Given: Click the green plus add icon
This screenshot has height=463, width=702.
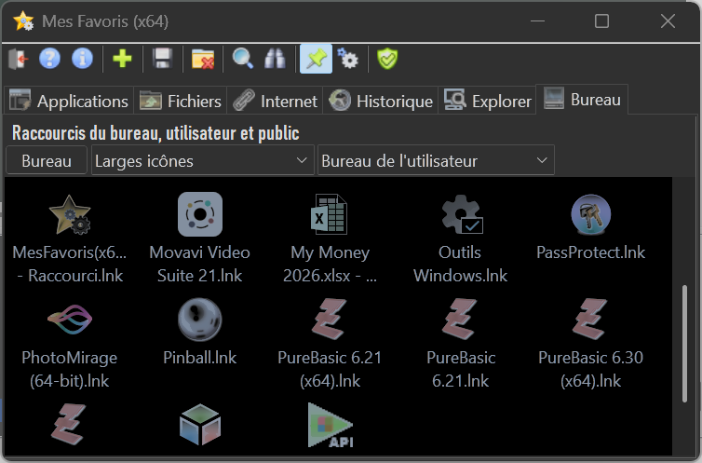Looking at the screenshot, I should coord(122,60).
